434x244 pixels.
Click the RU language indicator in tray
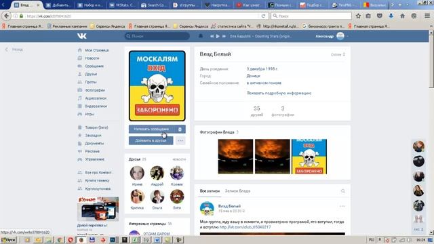coord(372,239)
